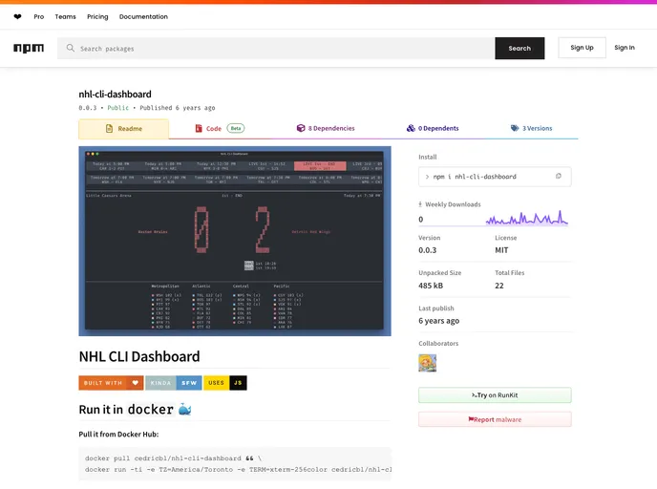
Task: Switch to the Code tab
Action: coord(220,128)
